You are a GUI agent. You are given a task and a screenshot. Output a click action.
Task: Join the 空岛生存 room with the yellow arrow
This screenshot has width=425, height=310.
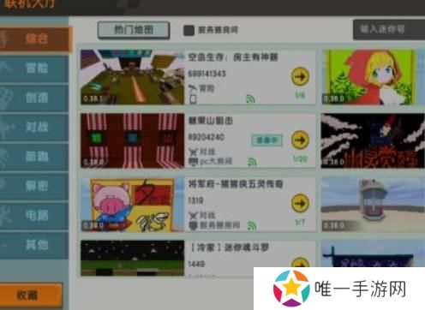(x=300, y=76)
